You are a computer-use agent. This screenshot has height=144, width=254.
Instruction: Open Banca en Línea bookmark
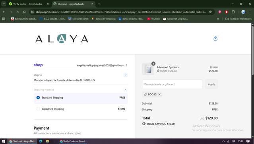click(x=131, y=19)
